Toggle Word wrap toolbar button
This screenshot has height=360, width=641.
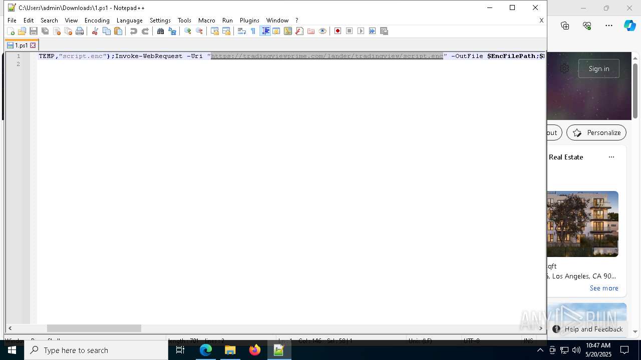(241, 31)
